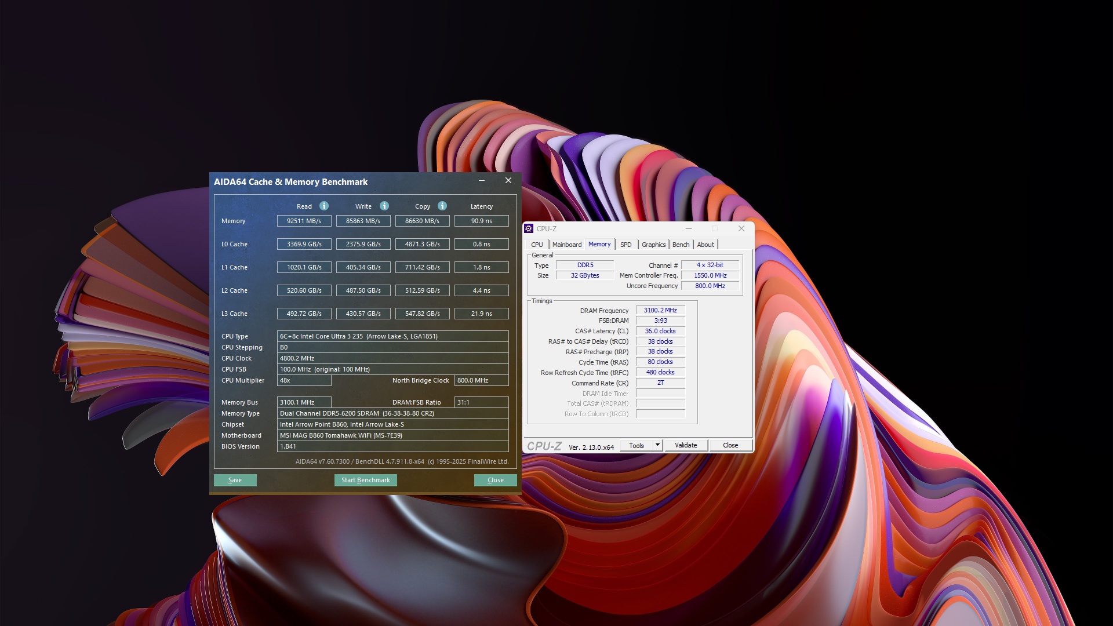This screenshot has height=626, width=1113.
Task: Click the Size value 32 GBytes in CPU-Z
Action: [x=585, y=275]
